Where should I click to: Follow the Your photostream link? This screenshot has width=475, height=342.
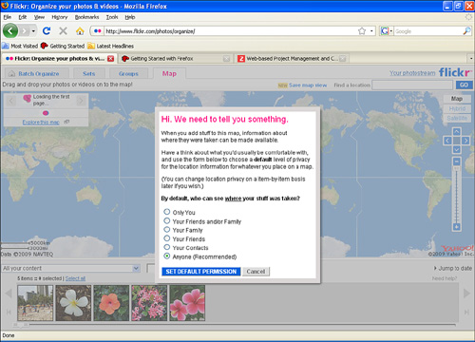[x=412, y=73]
